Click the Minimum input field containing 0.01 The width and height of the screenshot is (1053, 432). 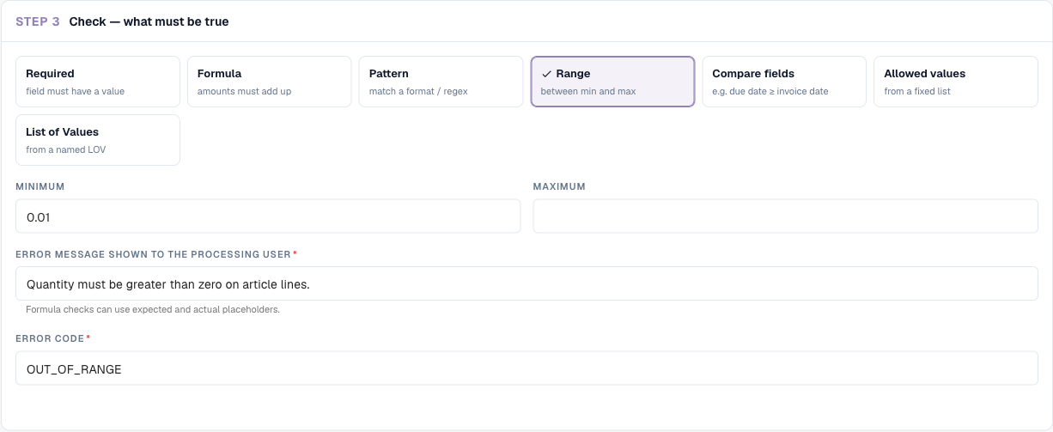268,216
